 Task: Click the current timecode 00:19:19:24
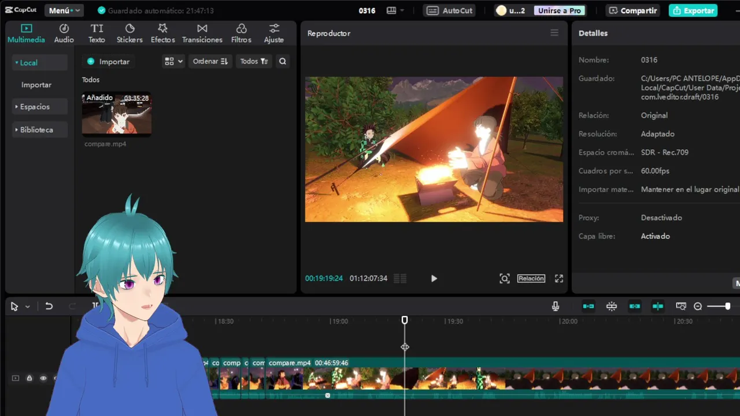324,278
